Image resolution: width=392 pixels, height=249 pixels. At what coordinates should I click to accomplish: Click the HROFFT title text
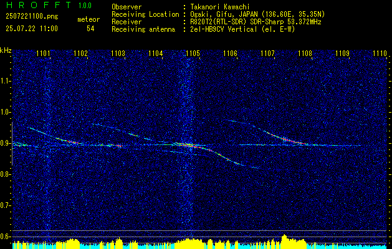click(39, 5)
